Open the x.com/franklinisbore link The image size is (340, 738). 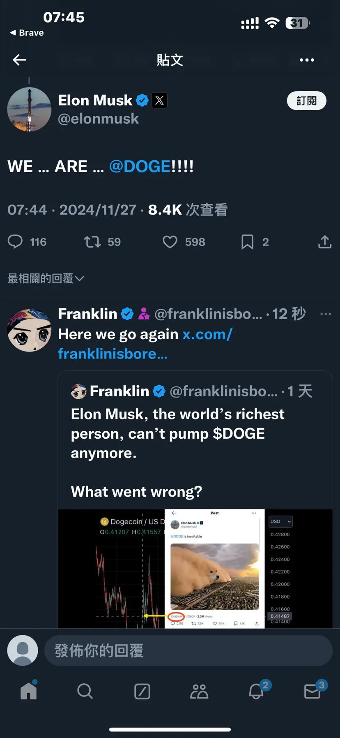[145, 344]
